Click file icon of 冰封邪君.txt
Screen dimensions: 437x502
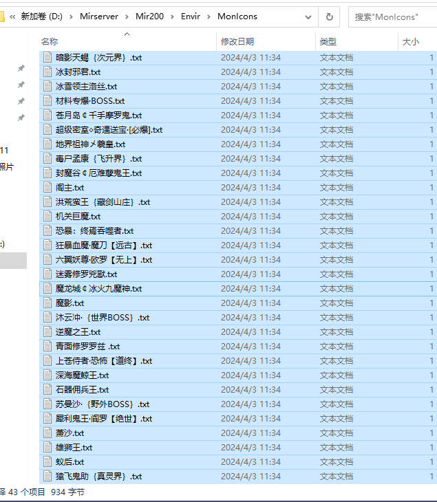pos(47,72)
